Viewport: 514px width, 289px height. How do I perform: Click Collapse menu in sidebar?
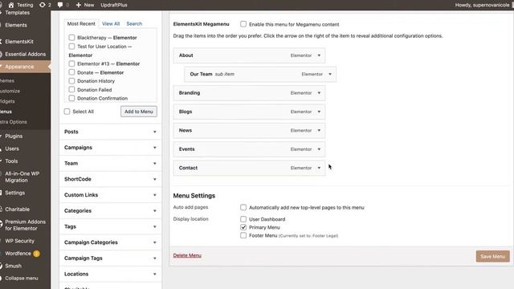(x=22, y=279)
